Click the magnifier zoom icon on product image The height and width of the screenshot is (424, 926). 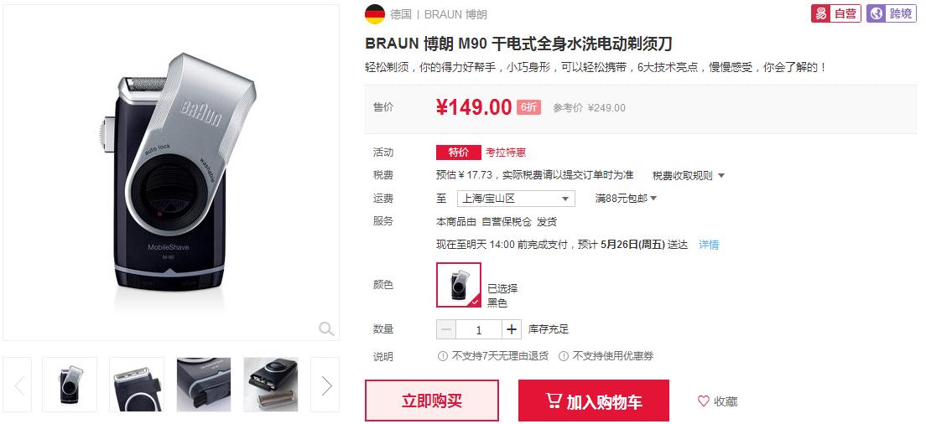pos(326,328)
